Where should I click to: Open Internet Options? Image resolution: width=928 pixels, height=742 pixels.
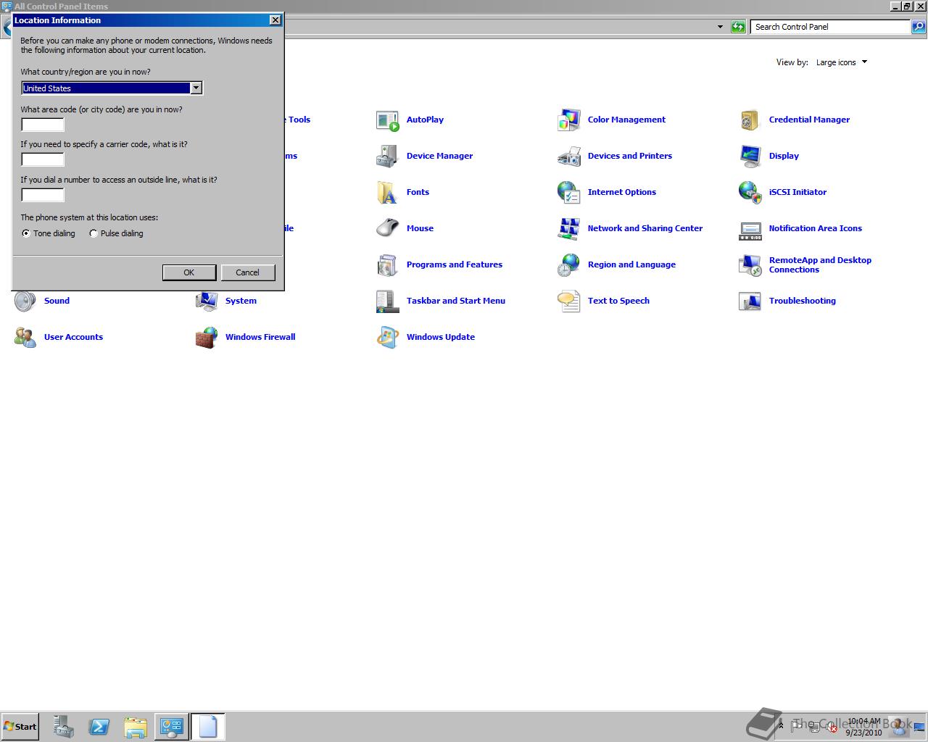click(x=606, y=192)
